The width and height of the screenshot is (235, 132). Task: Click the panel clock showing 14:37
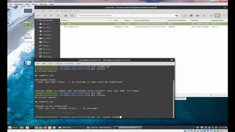pos(221,128)
